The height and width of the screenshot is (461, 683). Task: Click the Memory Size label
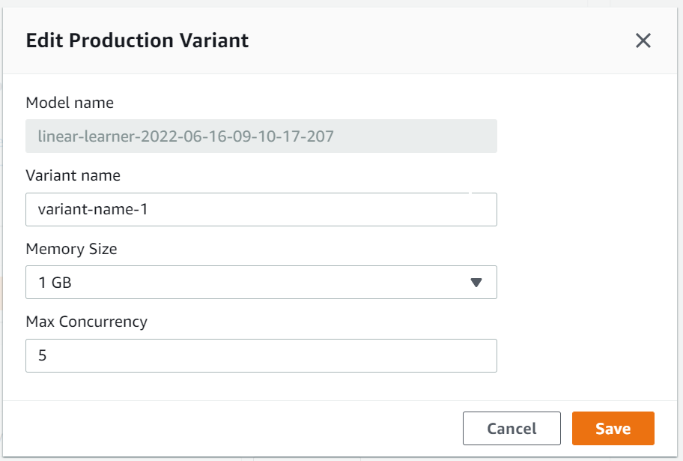[71, 249]
